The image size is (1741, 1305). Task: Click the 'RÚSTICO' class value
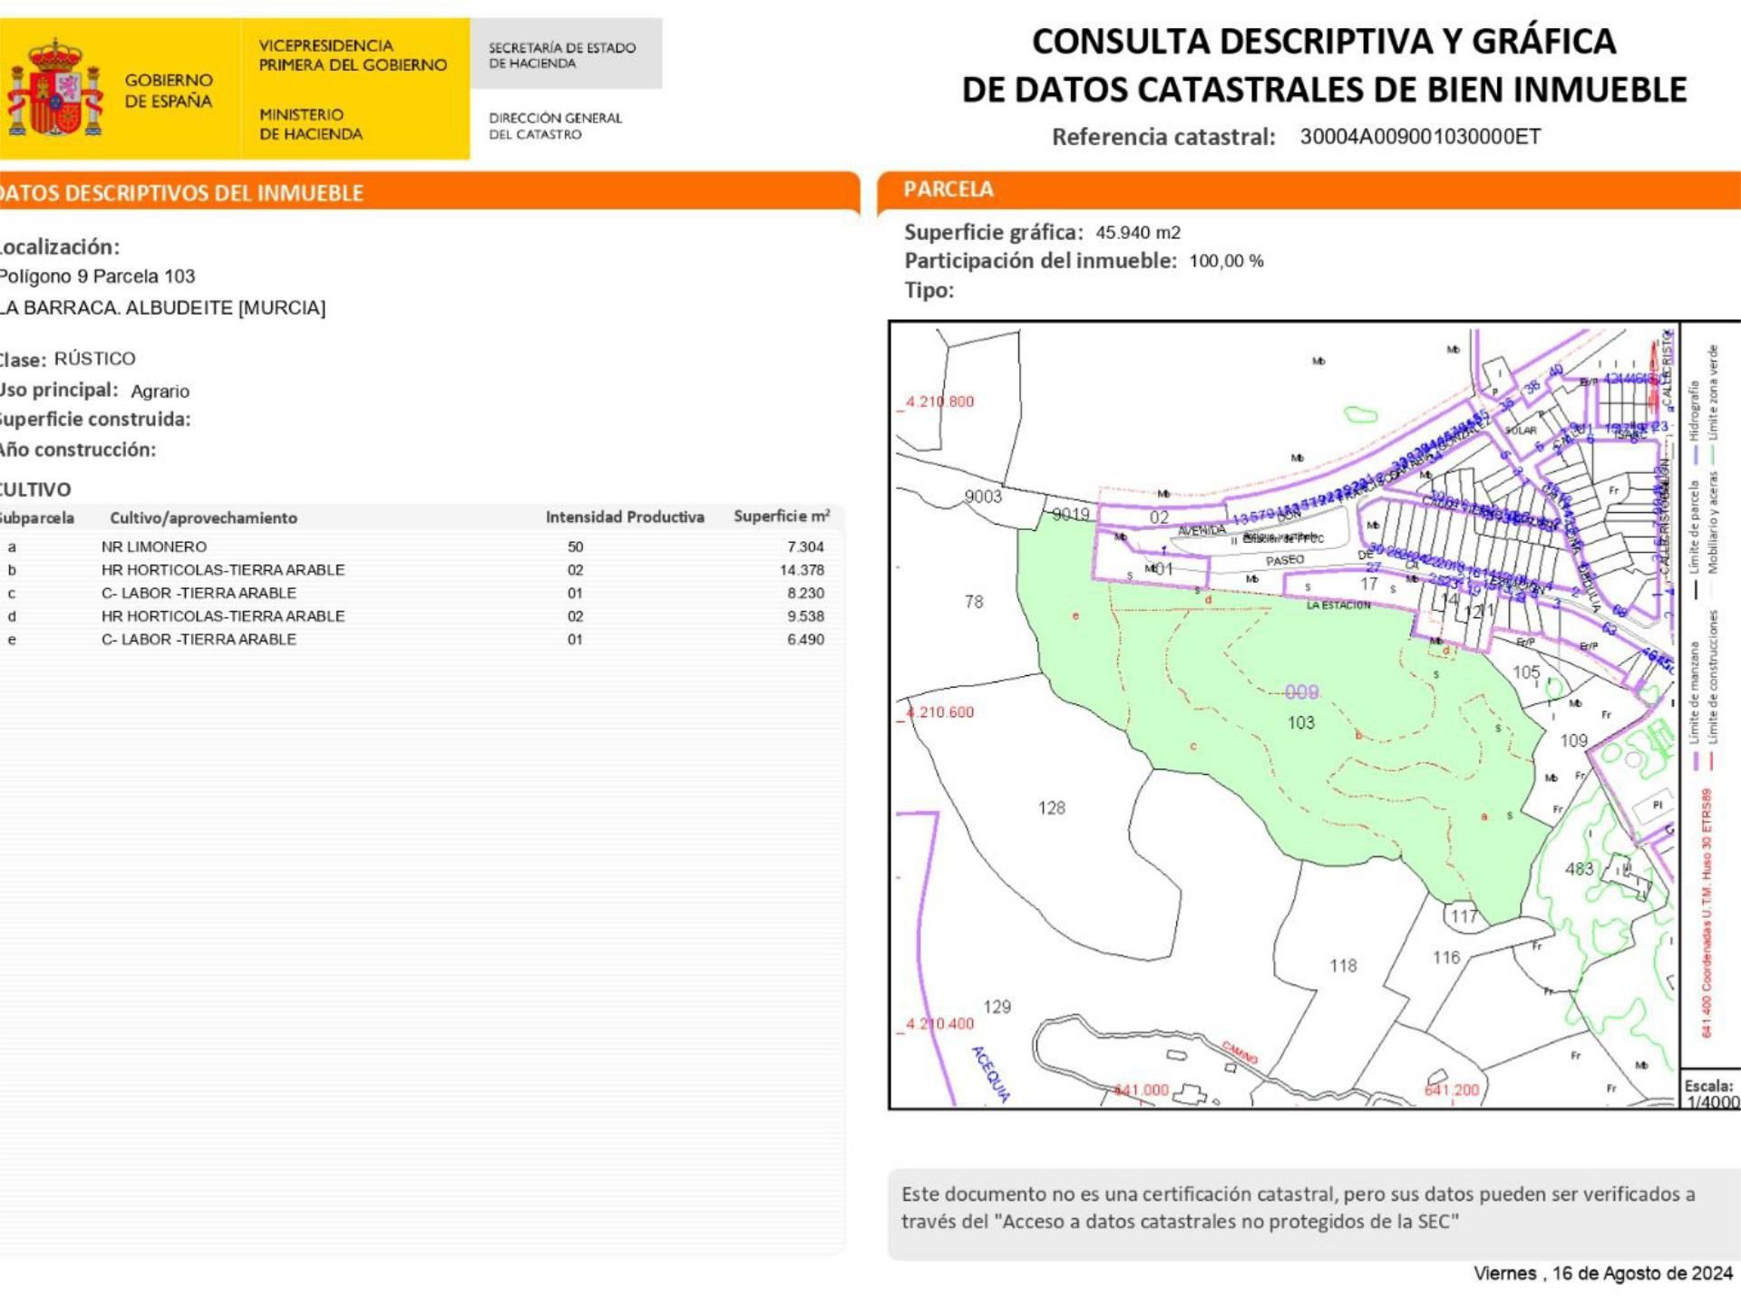(94, 359)
